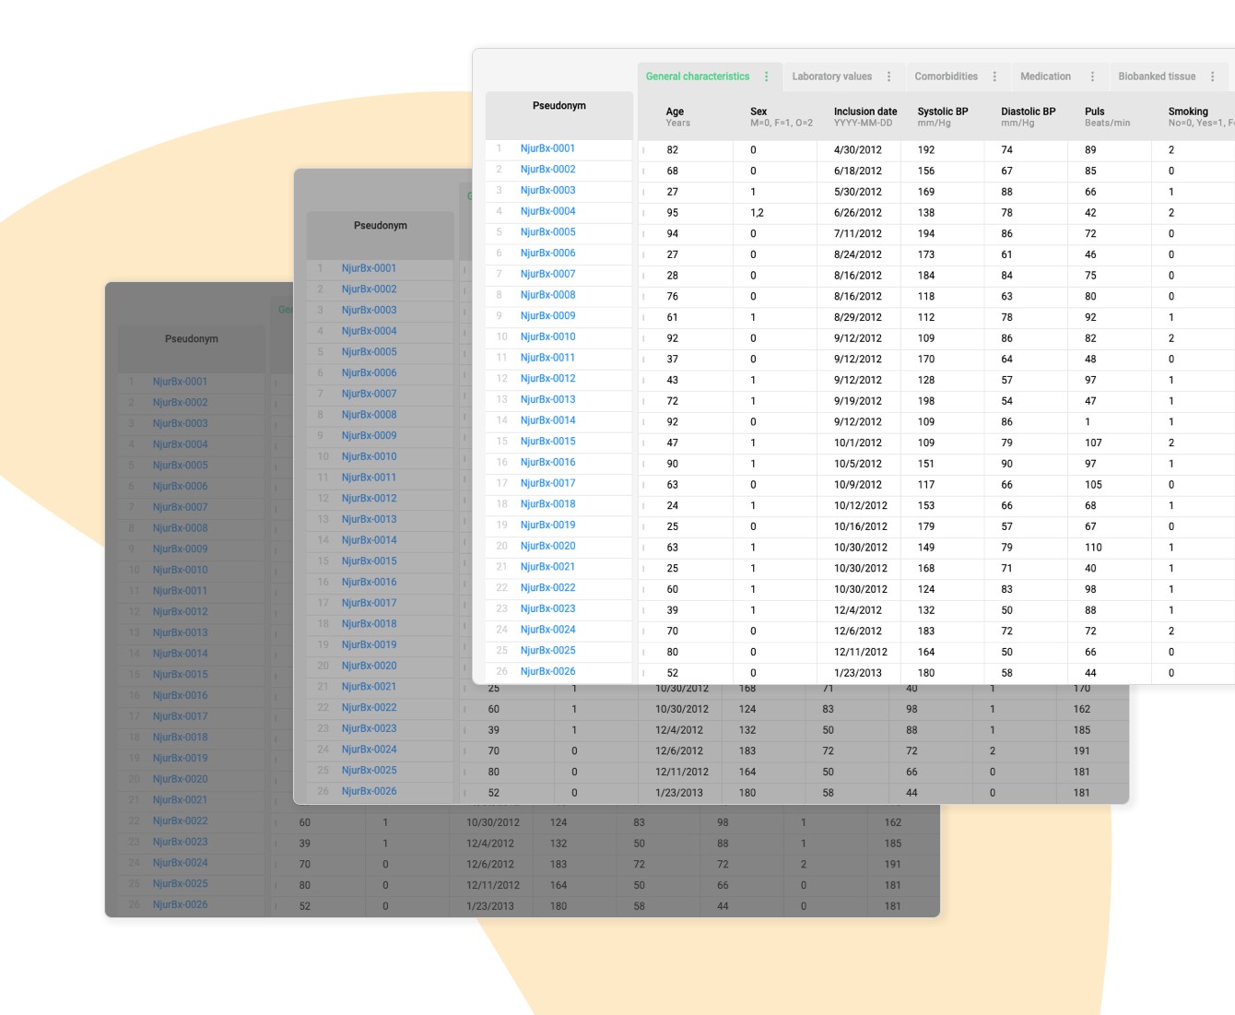Screen dimensions: 1235x1015
Task: Select the value 162 in the middle table
Action: (1082, 709)
